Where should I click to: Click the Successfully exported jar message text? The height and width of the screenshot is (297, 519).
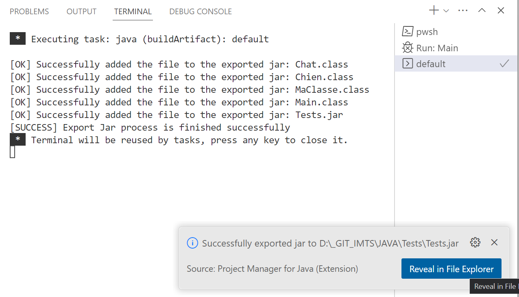(330, 244)
